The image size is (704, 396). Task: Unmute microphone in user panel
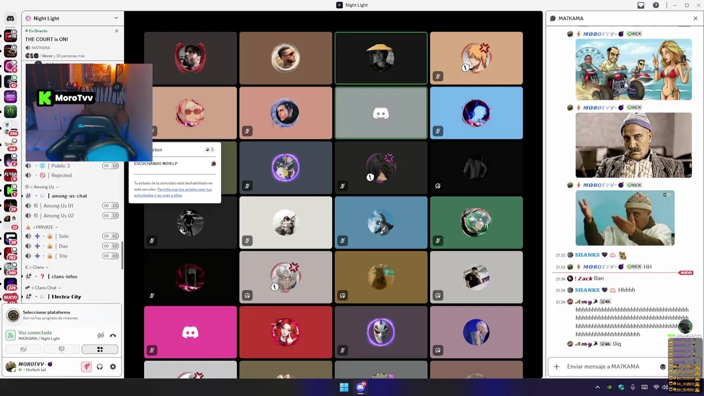(86, 367)
